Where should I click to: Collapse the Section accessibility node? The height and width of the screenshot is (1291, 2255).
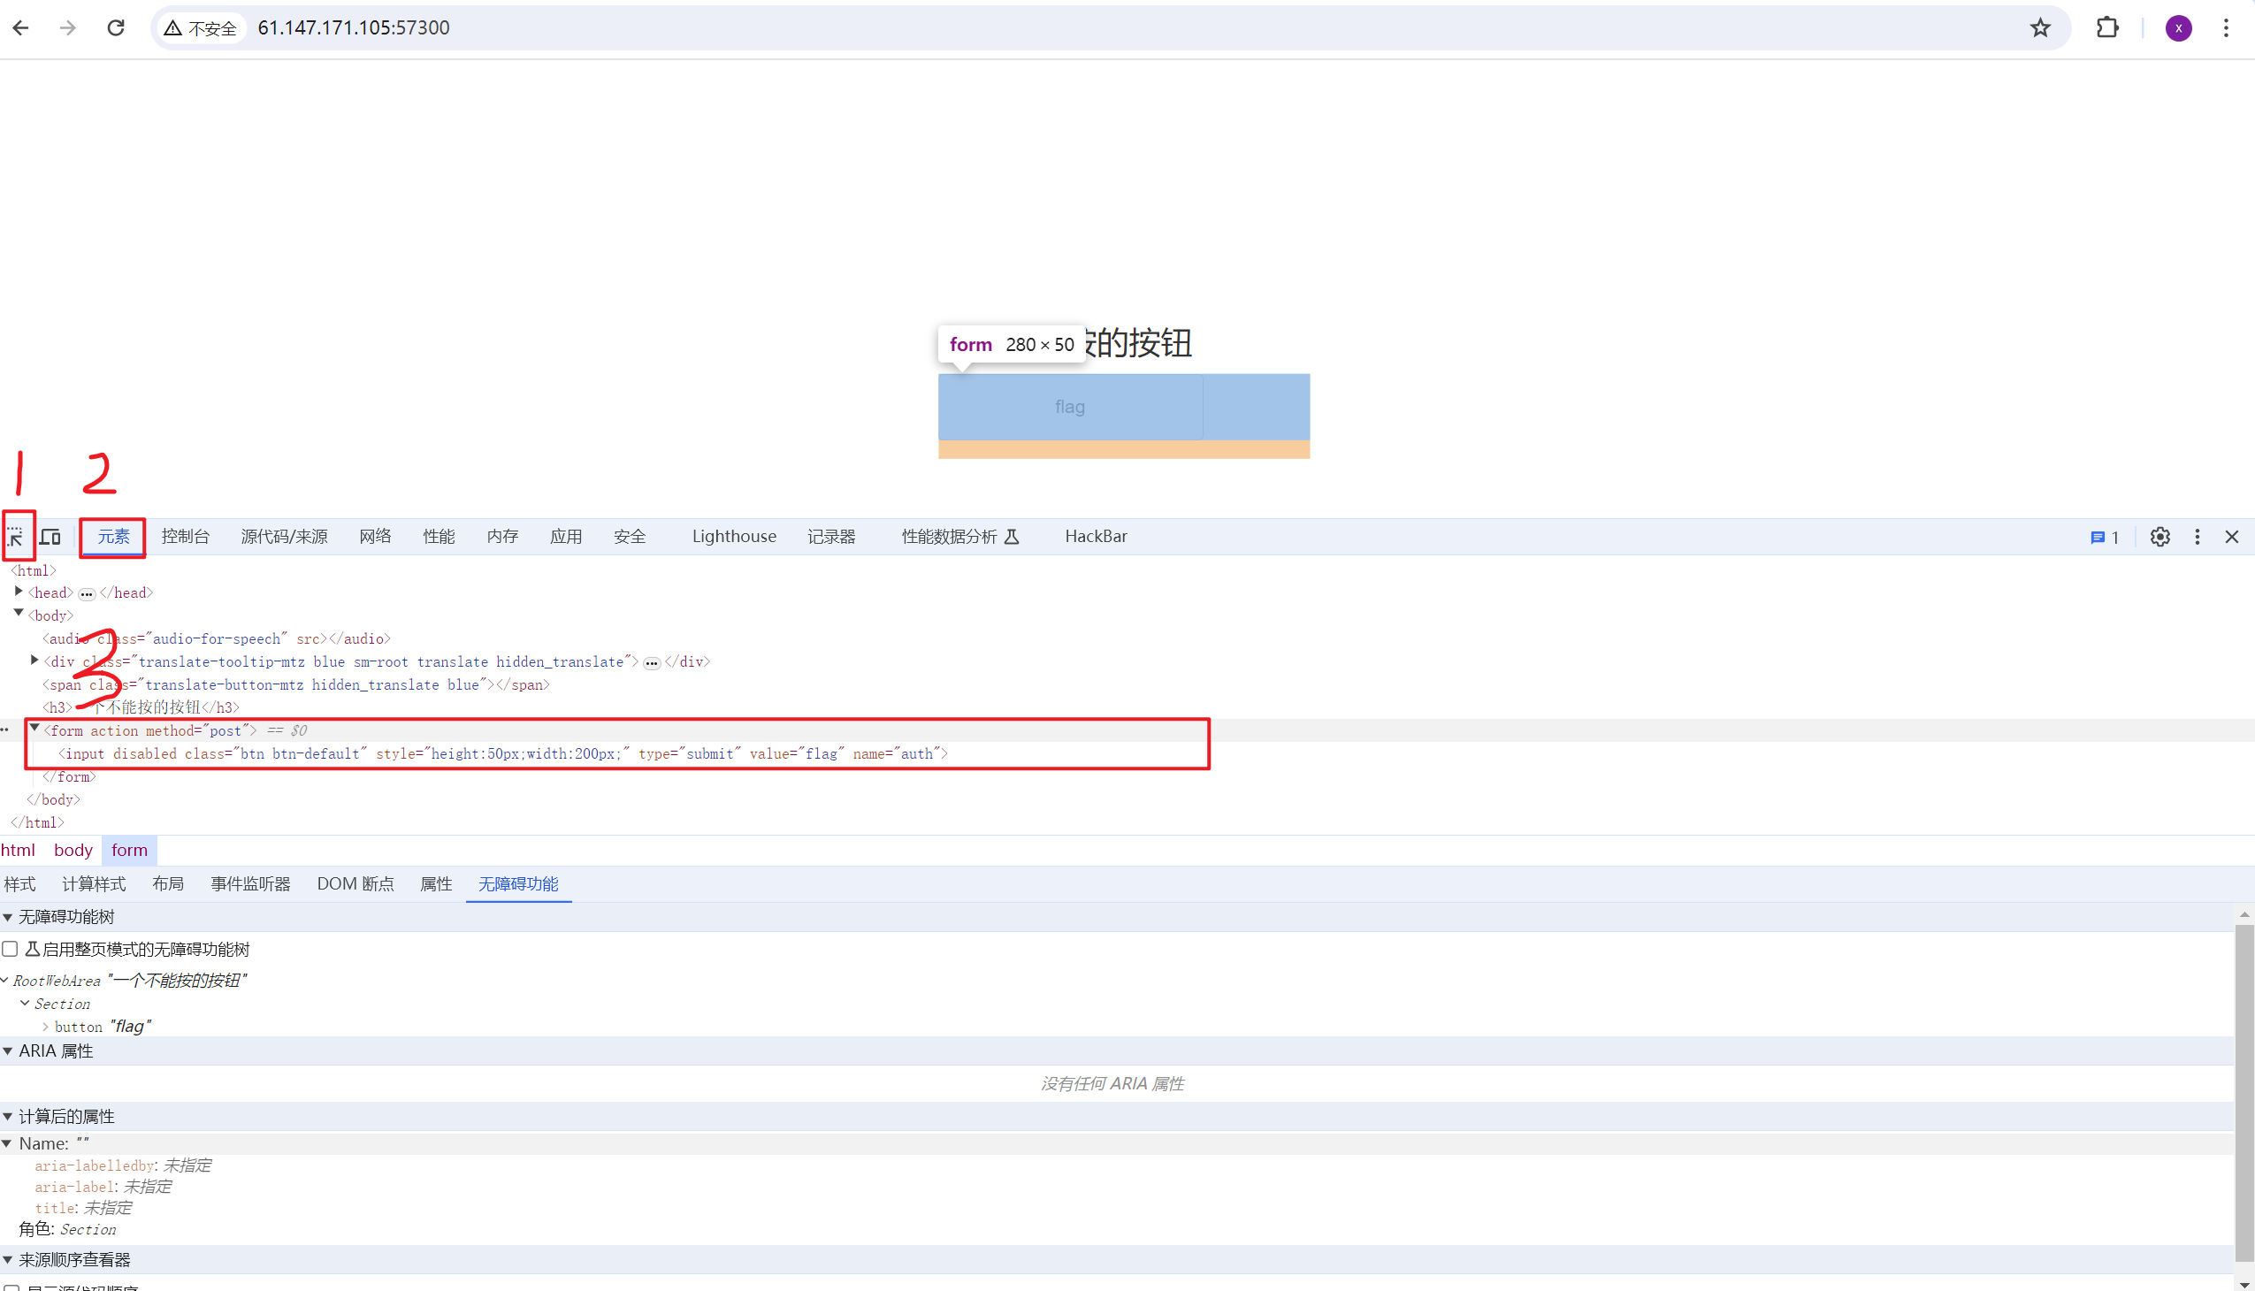pos(25,1003)
